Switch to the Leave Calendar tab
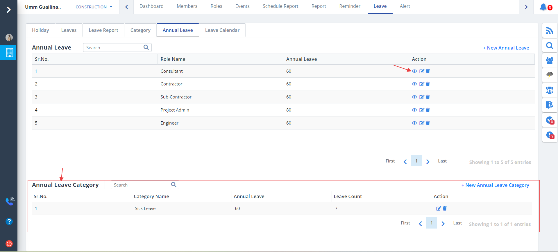Viewport: 558px width, 252px height. coord(222,30)
